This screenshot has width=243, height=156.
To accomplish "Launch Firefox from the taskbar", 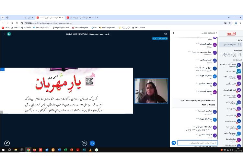I will (x=34, y=150).
